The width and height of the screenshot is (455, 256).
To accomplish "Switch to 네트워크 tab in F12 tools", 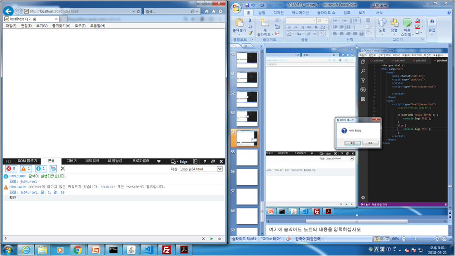I will point(92,161).
